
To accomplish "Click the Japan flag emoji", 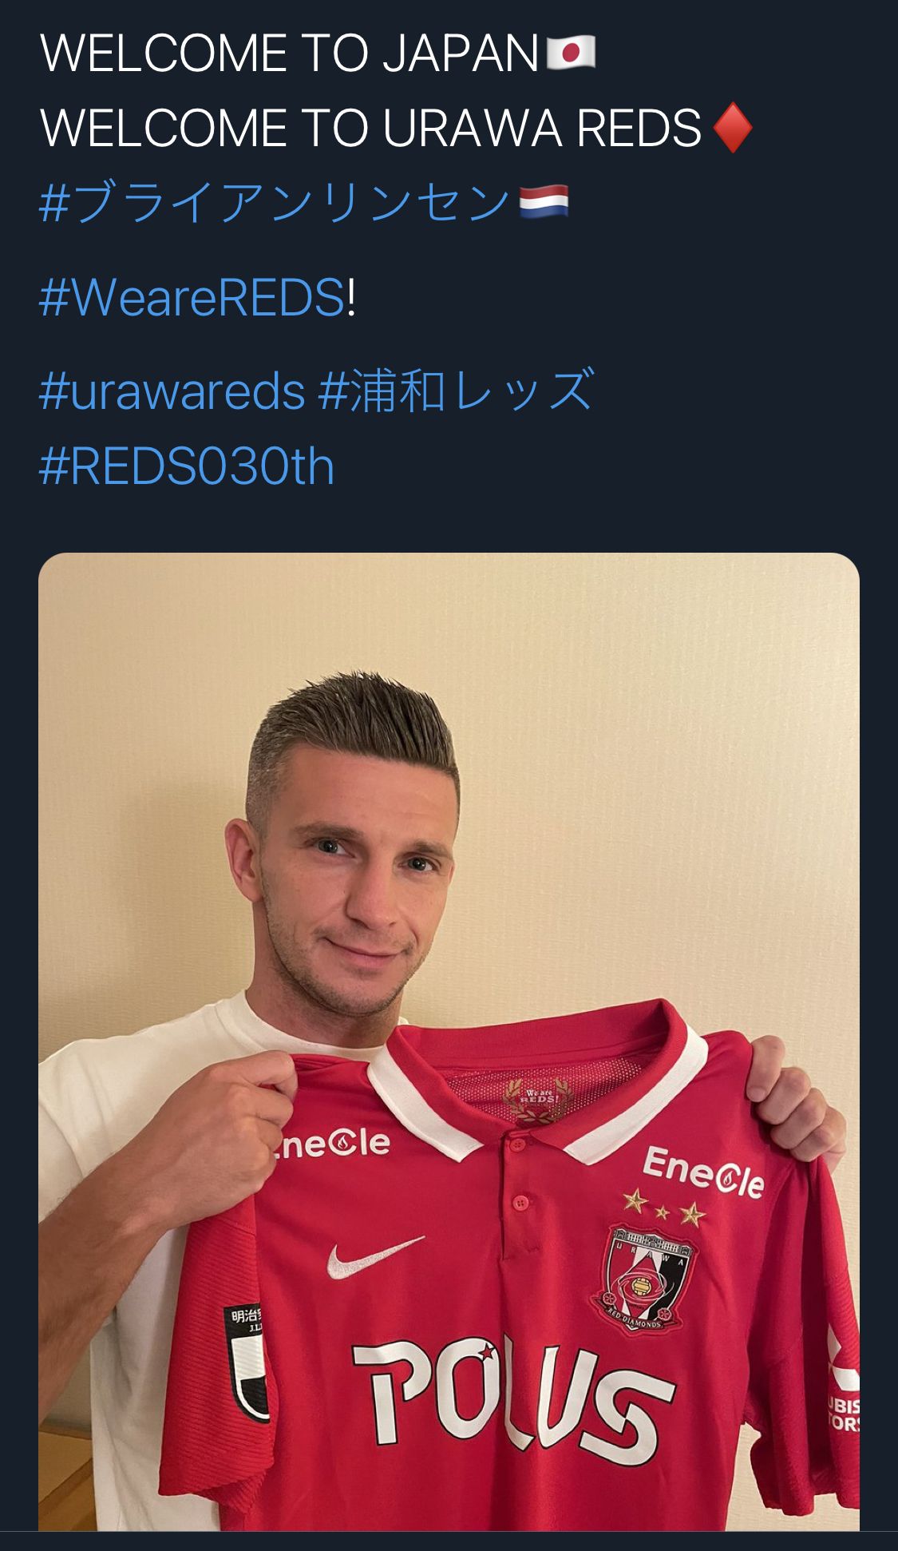I will coord(571,53).
